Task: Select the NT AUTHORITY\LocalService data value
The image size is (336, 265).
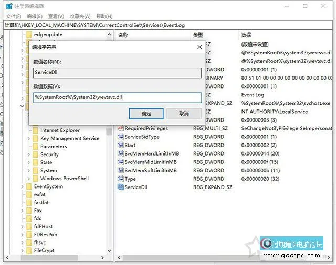Action: click(274, 112)
